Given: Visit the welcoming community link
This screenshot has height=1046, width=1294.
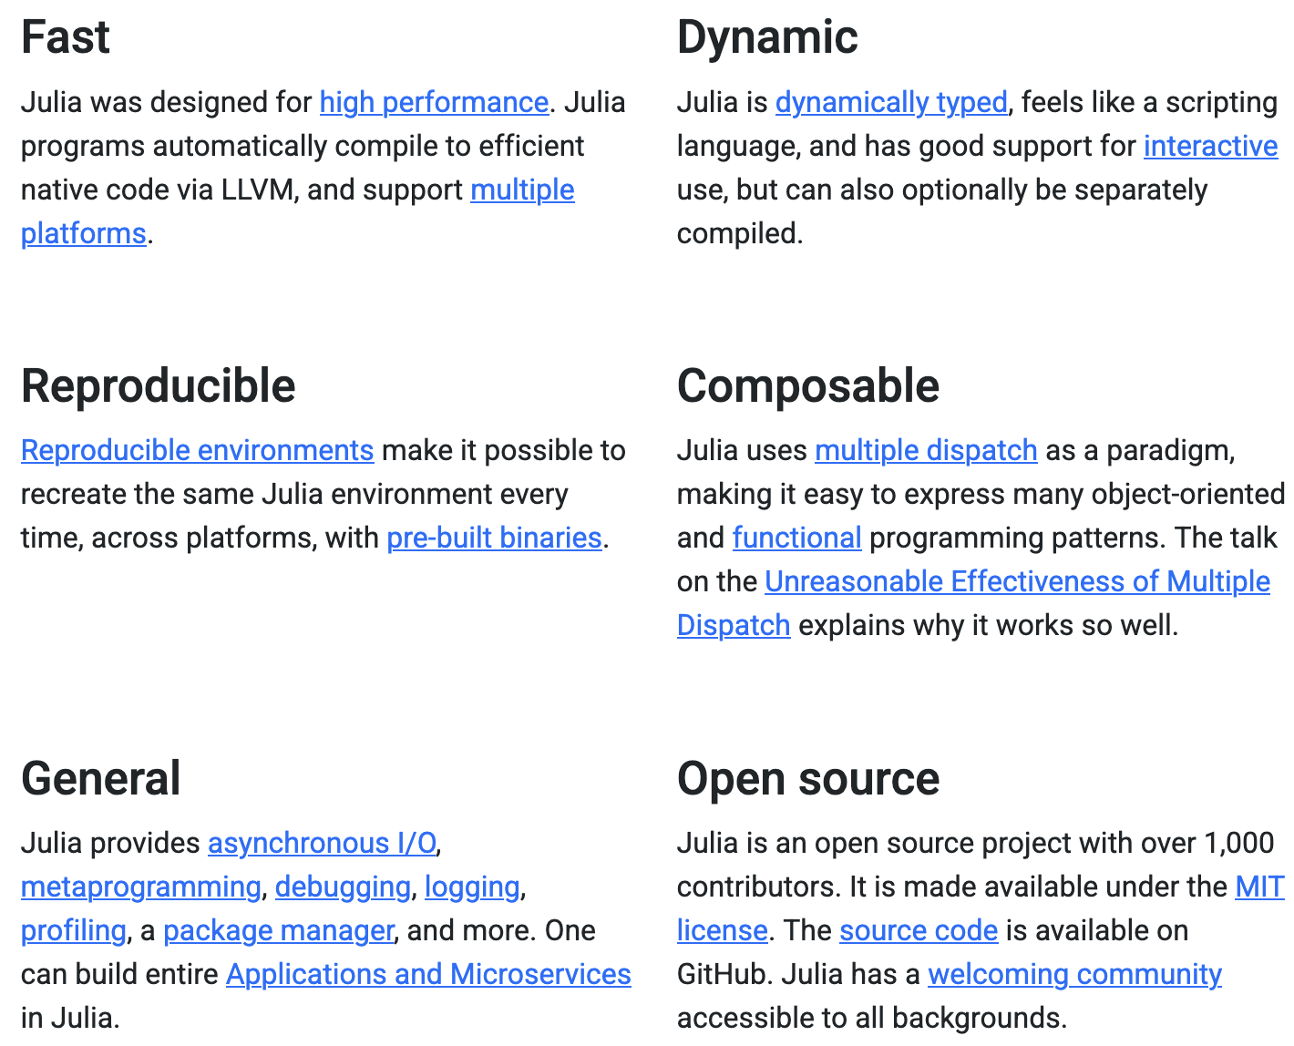Looking at the screenshot, I should tap(1074, 974).
